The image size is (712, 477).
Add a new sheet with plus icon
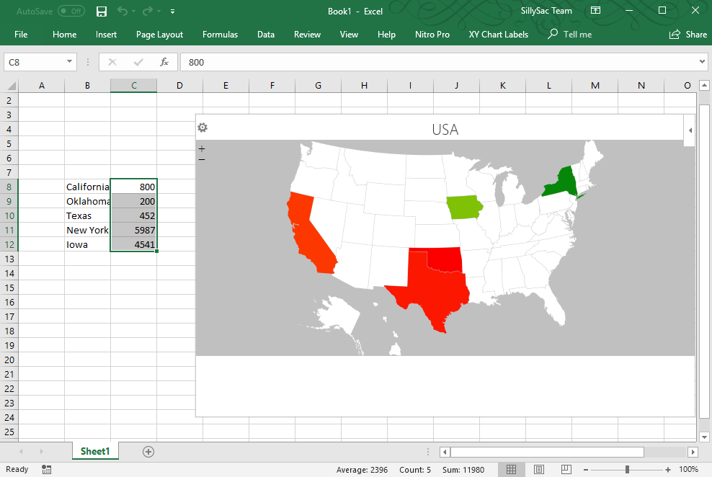point(148,452)
